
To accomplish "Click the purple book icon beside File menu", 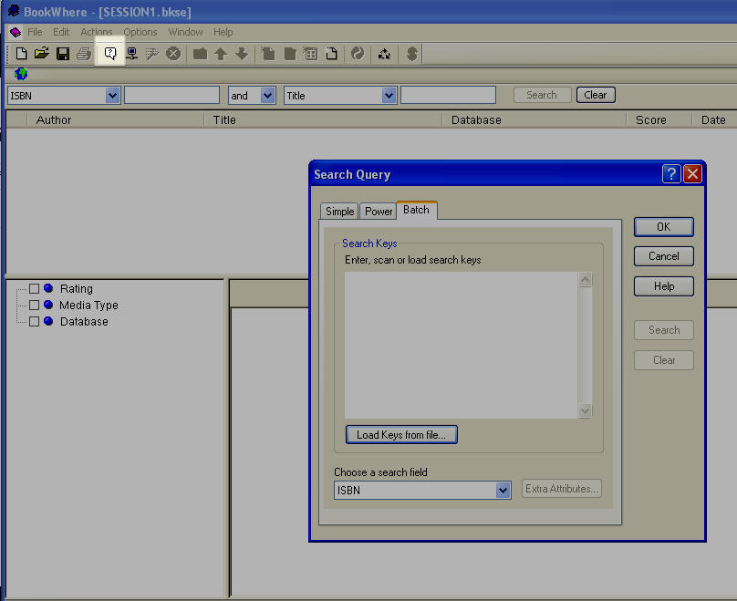I will pyautogui.click(x=15, y=32).
